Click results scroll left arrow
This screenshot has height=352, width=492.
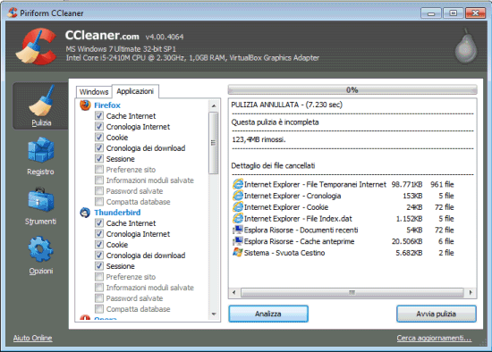[233, 292]
